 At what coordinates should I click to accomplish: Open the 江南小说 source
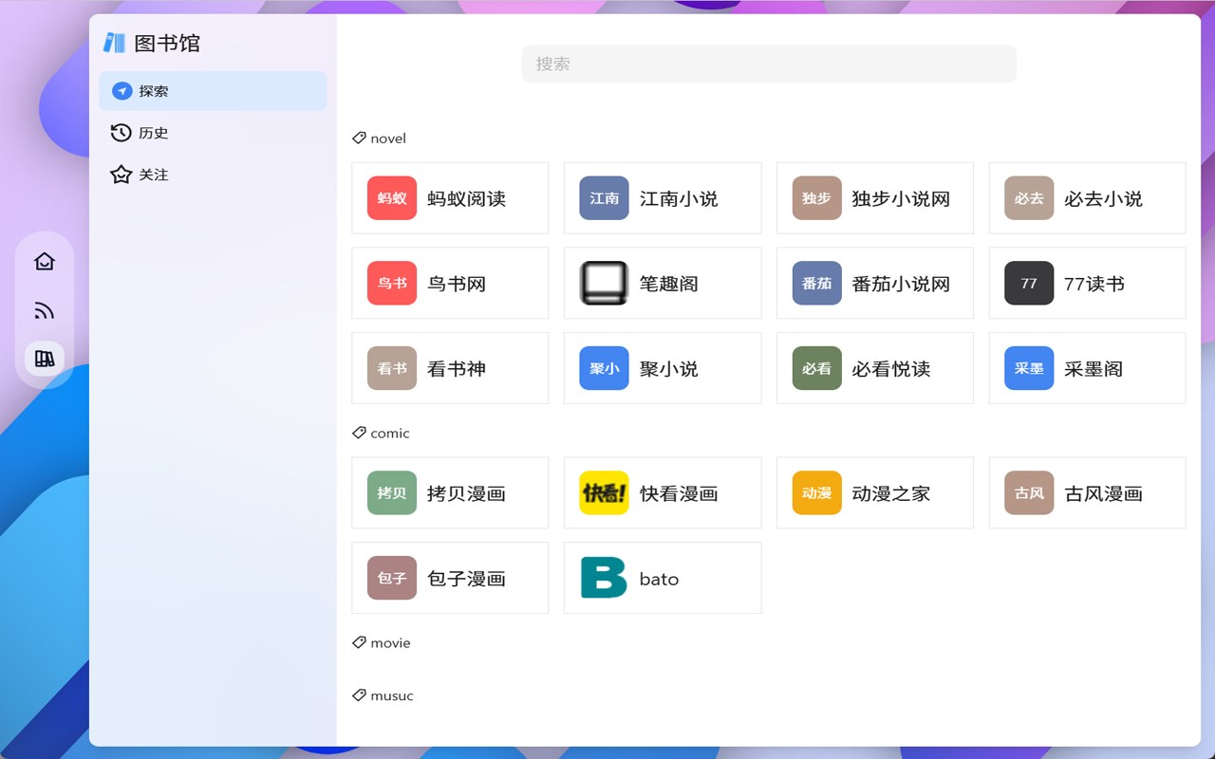pyautogui.click(x=663, y=198)
